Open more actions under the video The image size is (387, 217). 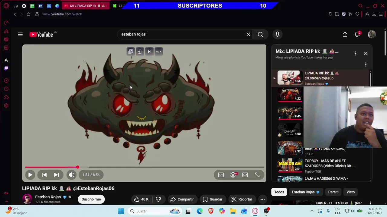point(262,199)
